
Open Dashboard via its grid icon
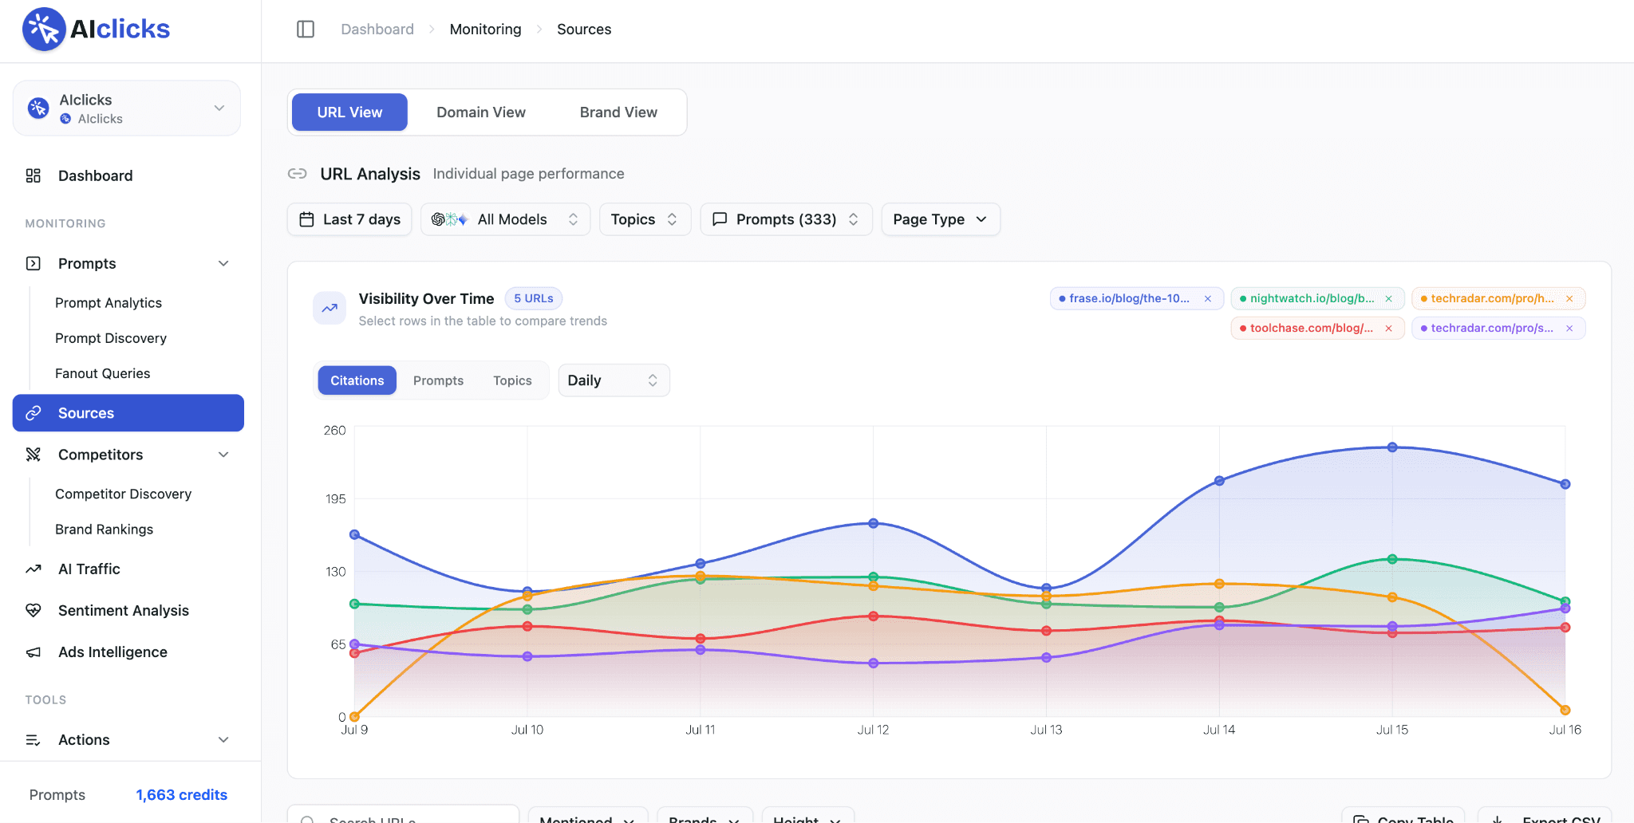point(34,175)
